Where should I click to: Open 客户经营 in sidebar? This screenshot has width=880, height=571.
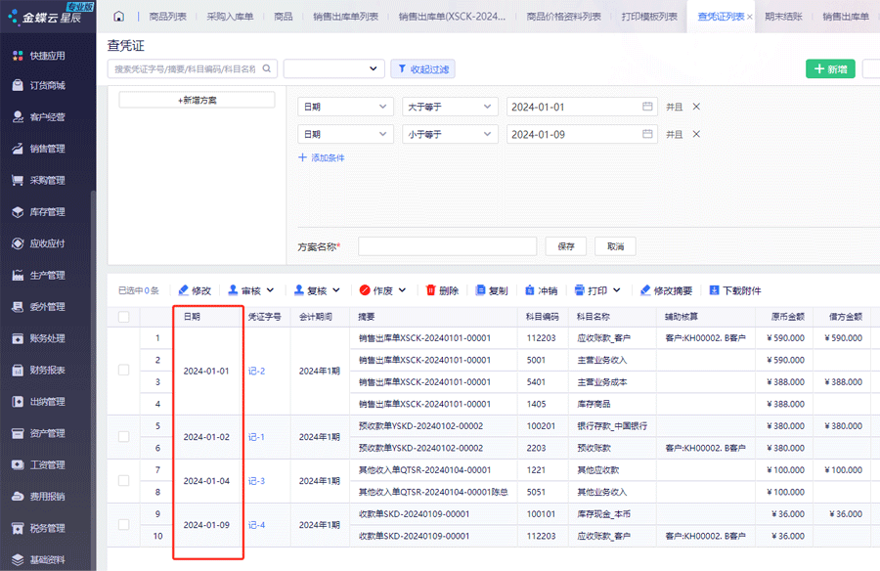[x=39, y=116]
